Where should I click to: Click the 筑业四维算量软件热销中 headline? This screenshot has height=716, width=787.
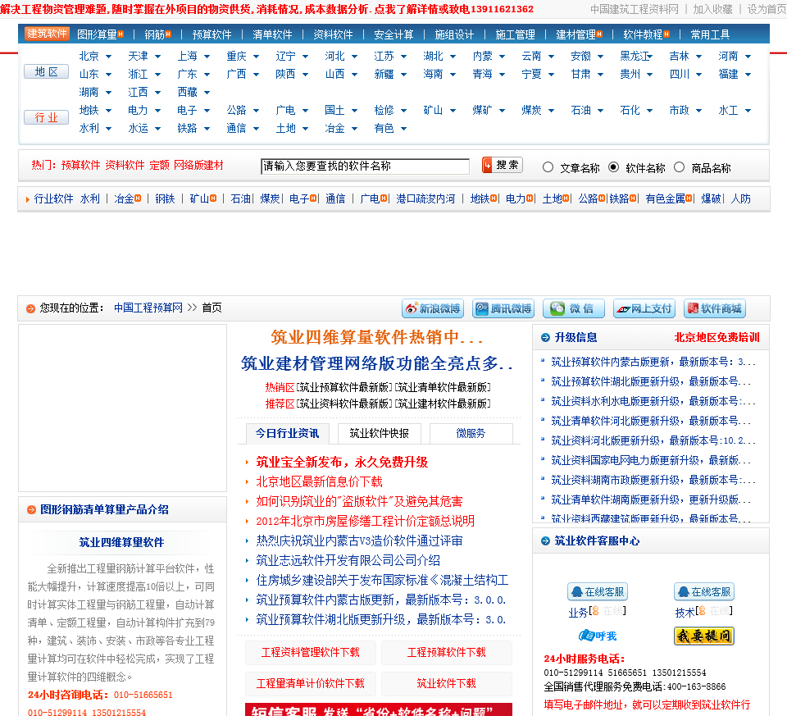[x=377, y=337]
